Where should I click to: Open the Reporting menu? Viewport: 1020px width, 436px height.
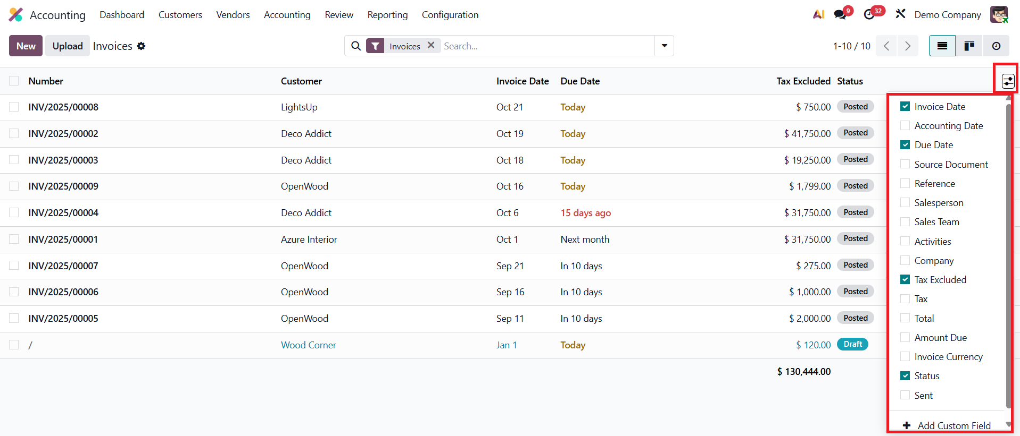point(387,15)
